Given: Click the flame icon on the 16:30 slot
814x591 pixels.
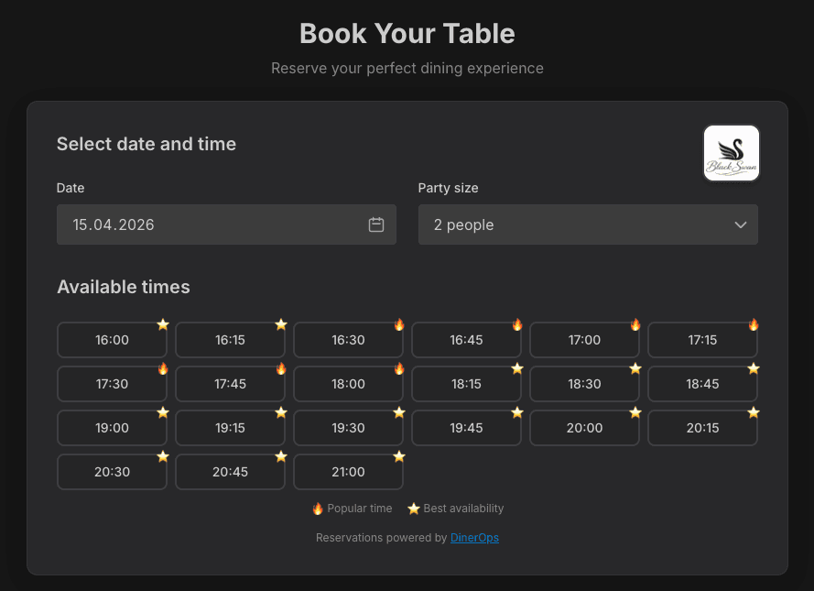Looking at the screenshot, I should pyautogui.click(x=399, y=324).
